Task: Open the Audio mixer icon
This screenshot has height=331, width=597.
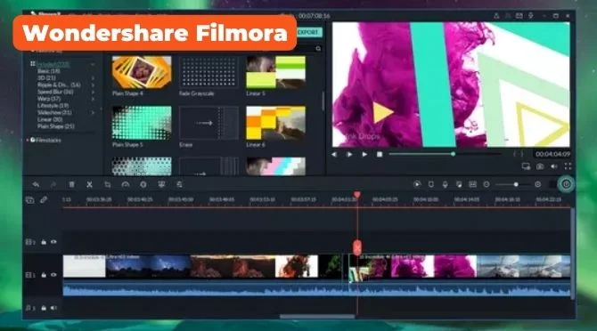Action: [x=459, y=184]
